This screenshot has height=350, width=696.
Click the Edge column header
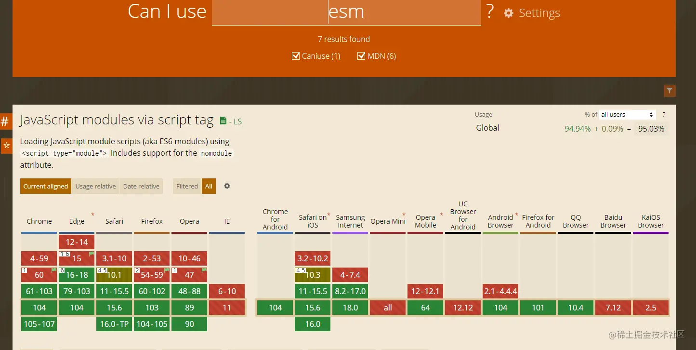(x=77, y=221)
